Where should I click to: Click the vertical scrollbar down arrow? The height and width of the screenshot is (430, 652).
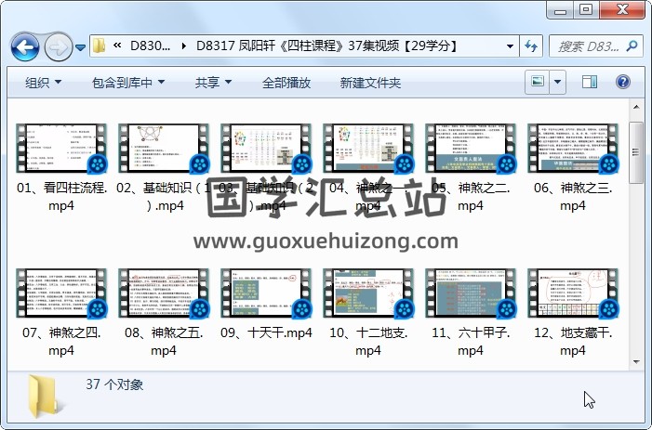(636, 360)
